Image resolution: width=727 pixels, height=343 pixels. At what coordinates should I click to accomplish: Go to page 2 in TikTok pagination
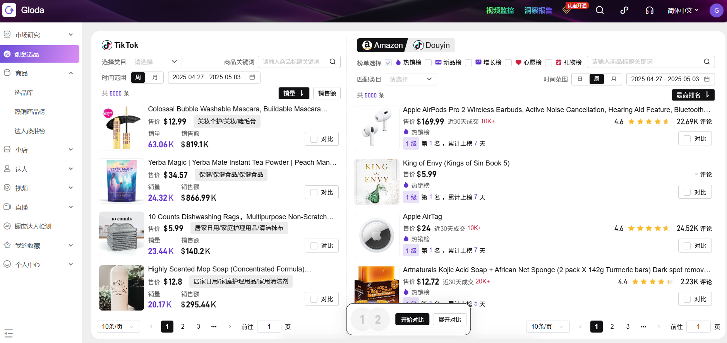pyautogui.click(x=183, y=327)
